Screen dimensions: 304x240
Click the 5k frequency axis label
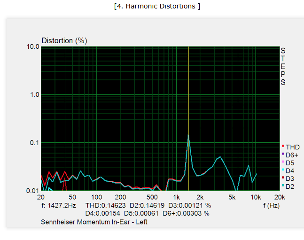click(232, 197)
